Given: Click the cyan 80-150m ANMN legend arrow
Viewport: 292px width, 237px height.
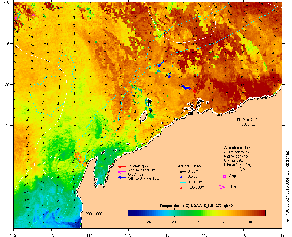Looking at the screenshot, I should coord(183,183).
